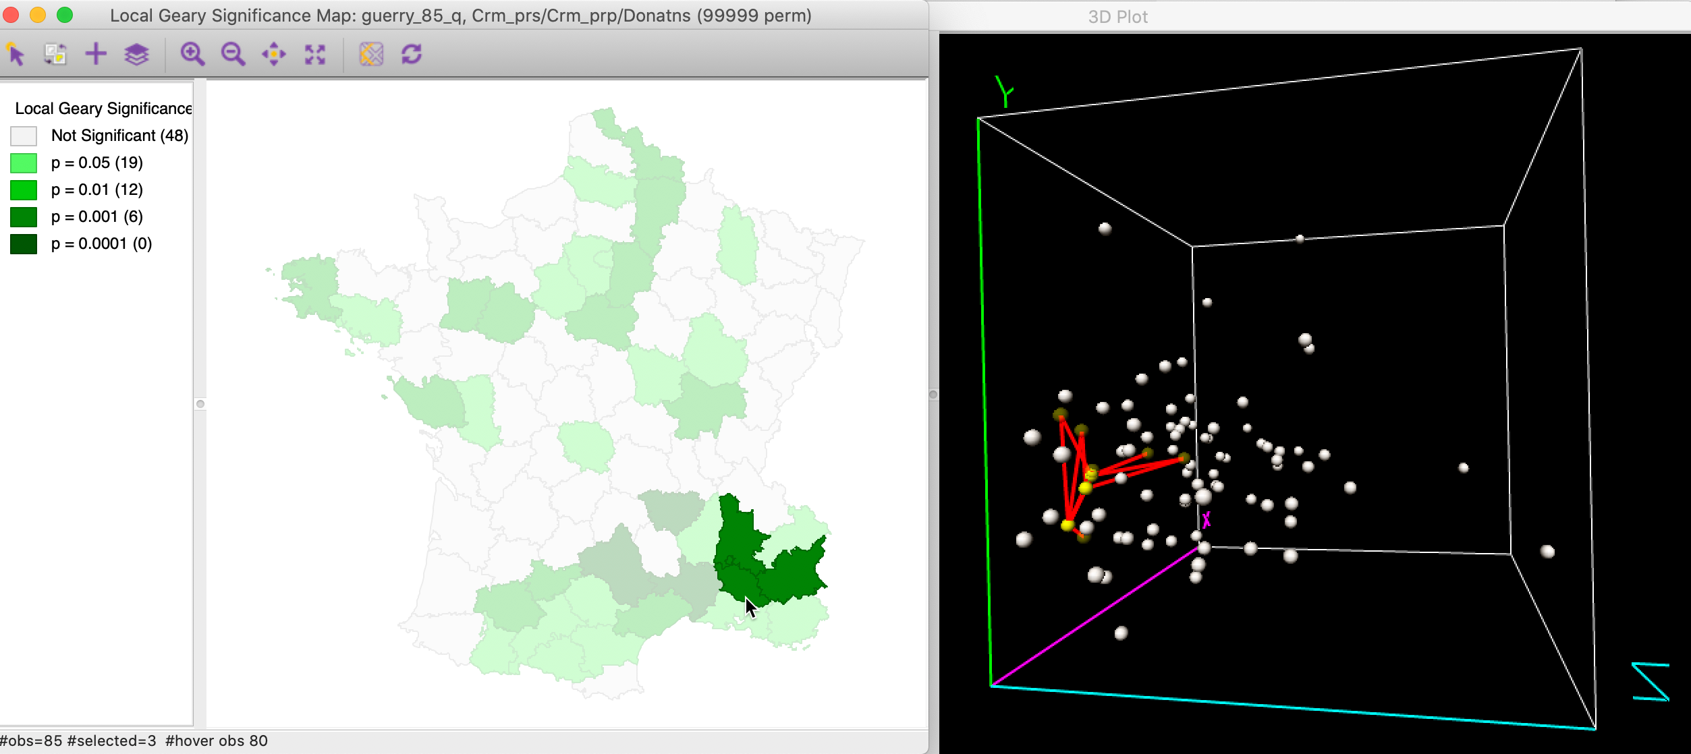Toggle the Basemap icon

tap(371, 54)
